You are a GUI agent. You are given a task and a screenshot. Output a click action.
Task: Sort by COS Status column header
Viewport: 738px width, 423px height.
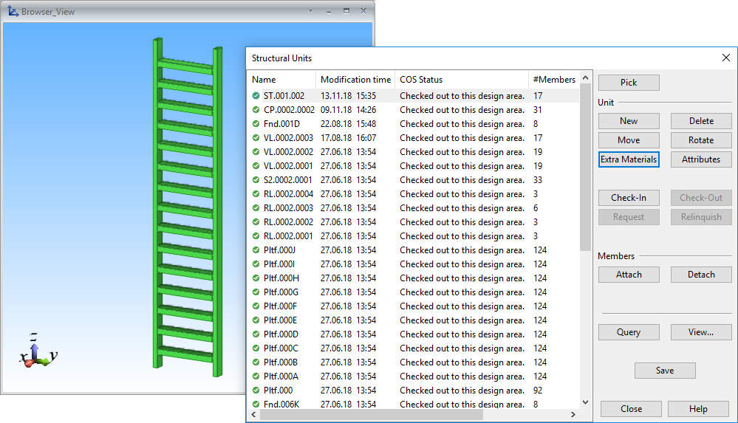[461, 80]
